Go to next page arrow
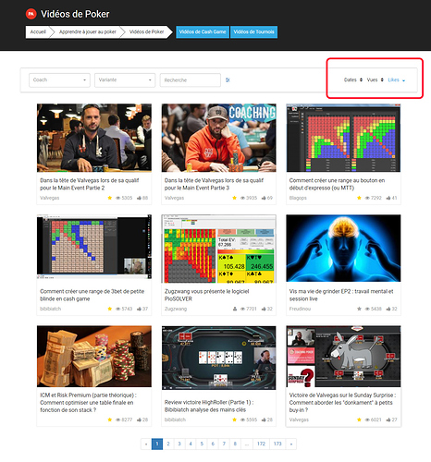 [x=291, y=444]
